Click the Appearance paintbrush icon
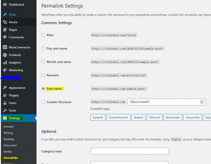 [5, 88]
